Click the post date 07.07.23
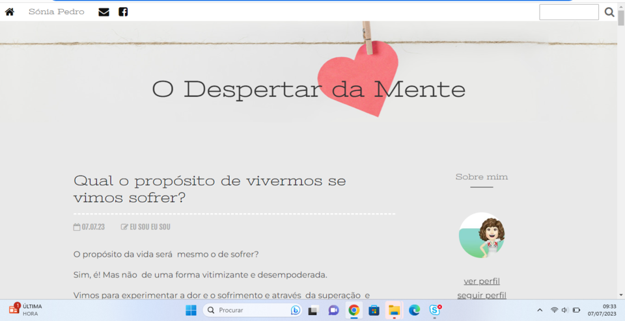 tap(89, 227)
